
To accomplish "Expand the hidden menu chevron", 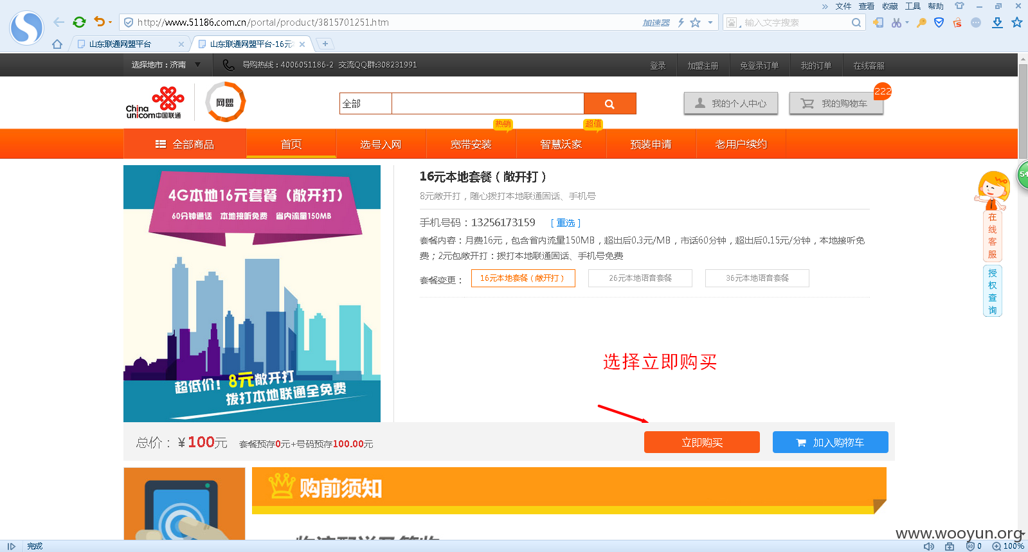I will click(x=825, y=6).
